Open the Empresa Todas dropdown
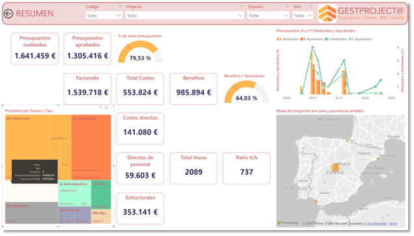This screenshot has height=236, width=414. click(268, 16)
